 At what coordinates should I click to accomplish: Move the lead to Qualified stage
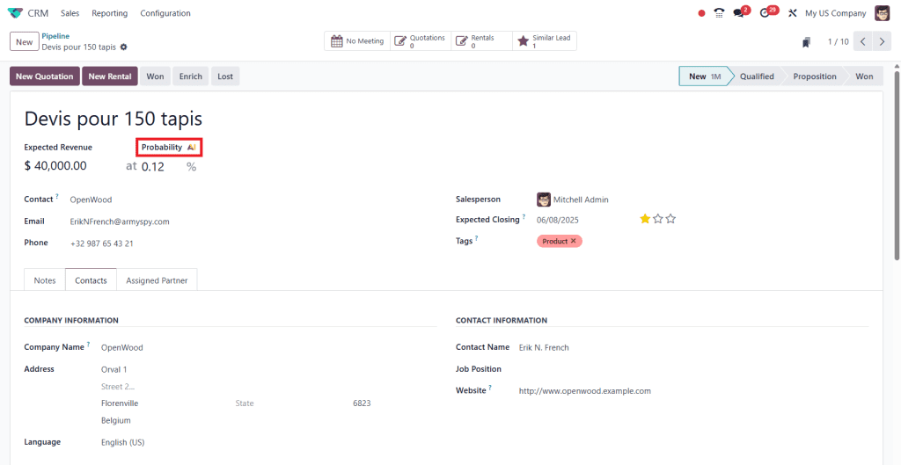[x=756, y=76]
